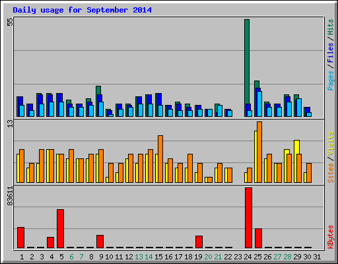Screen dimensions: 338x264
Task: Click the green weekend day label '27'
Action: click(277, 257)
